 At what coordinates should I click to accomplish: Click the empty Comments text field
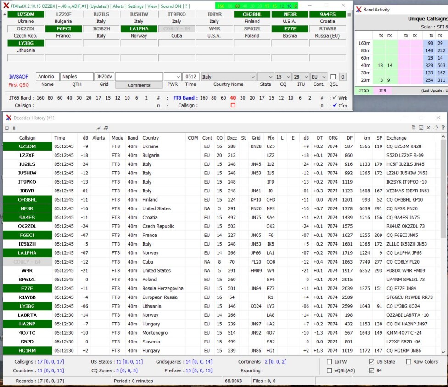pos(139,77)
